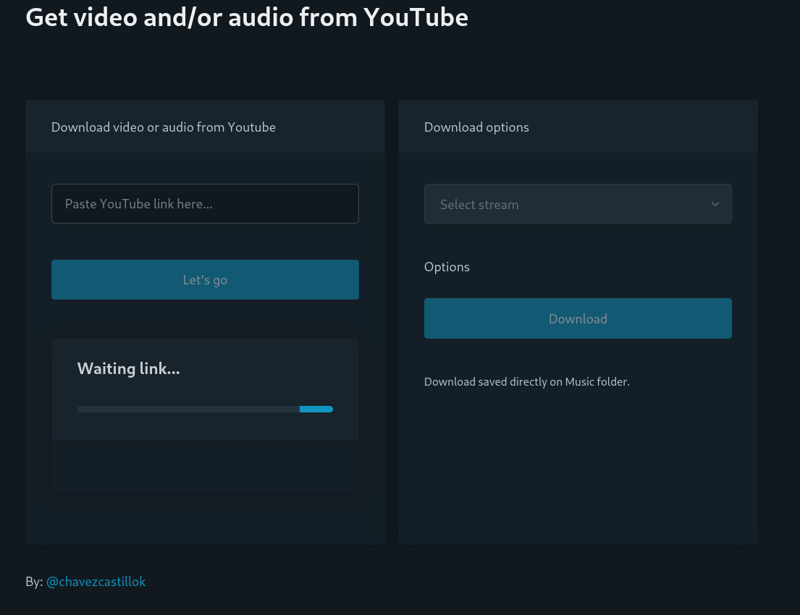Image resolution: width=800 pixels, height=615 pixels.
Task: Click the Let's go button
Action: (205, 279)
